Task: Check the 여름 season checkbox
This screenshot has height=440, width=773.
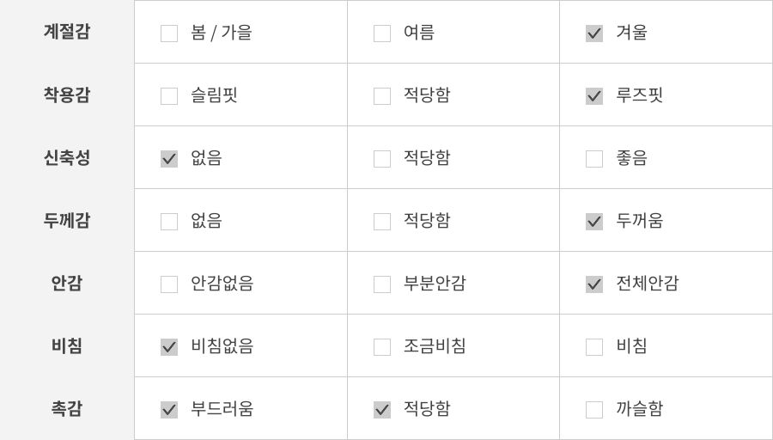Action: [382, 34]
